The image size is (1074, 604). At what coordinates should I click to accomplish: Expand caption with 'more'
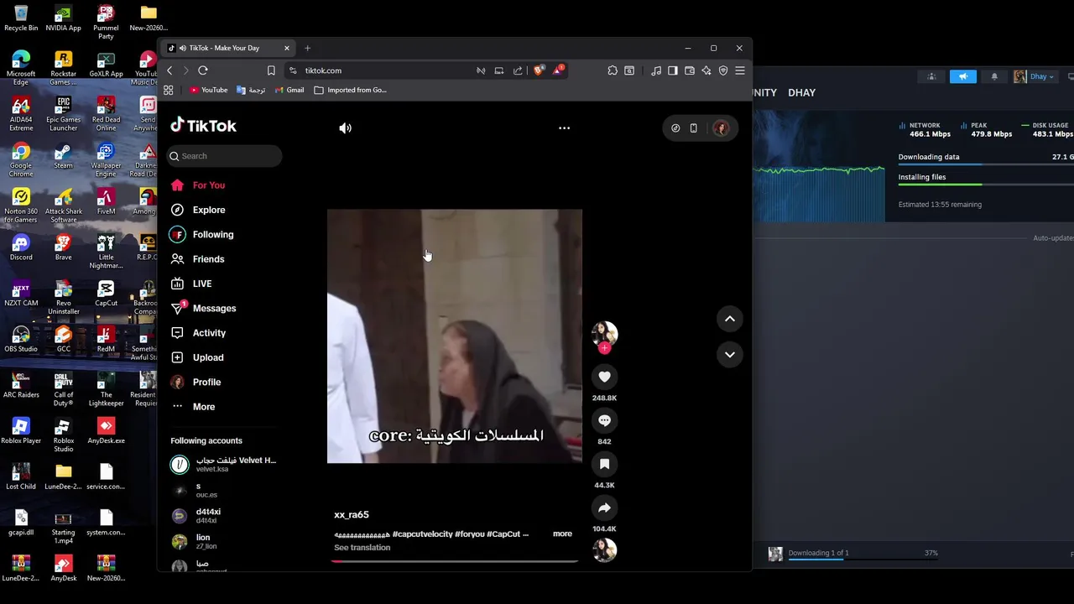pos(562,534)
